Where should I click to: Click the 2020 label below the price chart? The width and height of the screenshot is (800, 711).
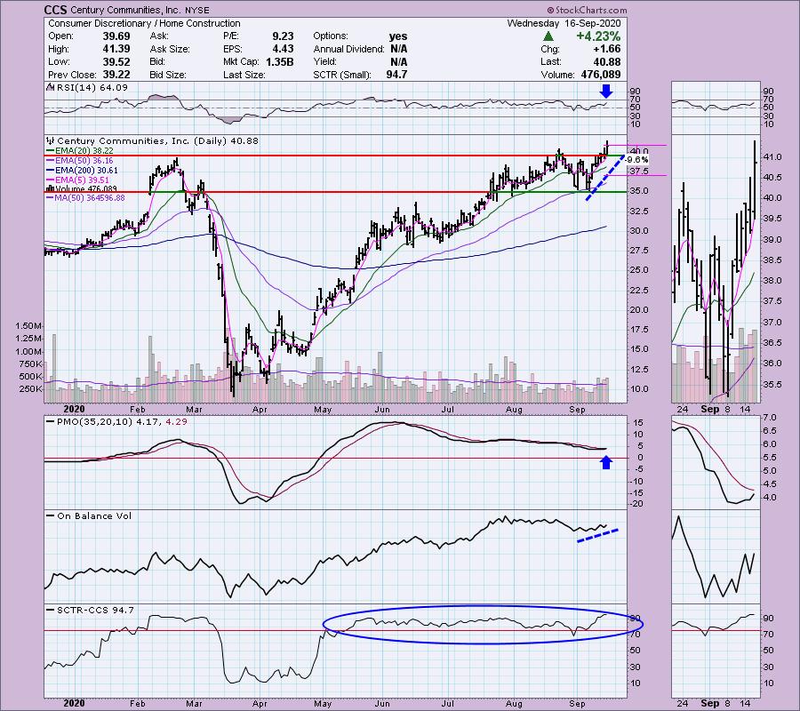74,409
